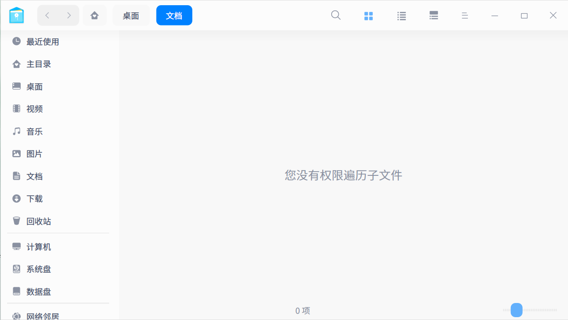The height and width of the screenshot is (320, 568).
Task: Open the 视频 (Videos) sidebar folder
Action: click(x=35, y=109)
